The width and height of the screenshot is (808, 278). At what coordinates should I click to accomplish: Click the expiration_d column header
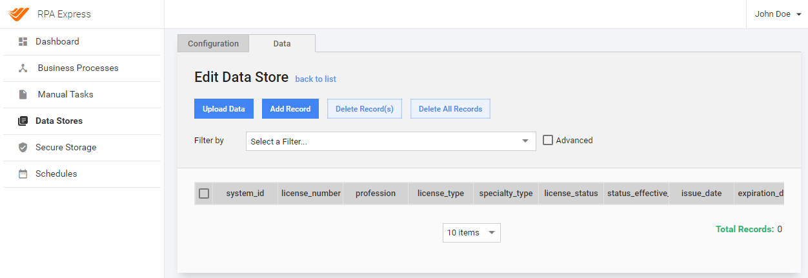(760, 193)
